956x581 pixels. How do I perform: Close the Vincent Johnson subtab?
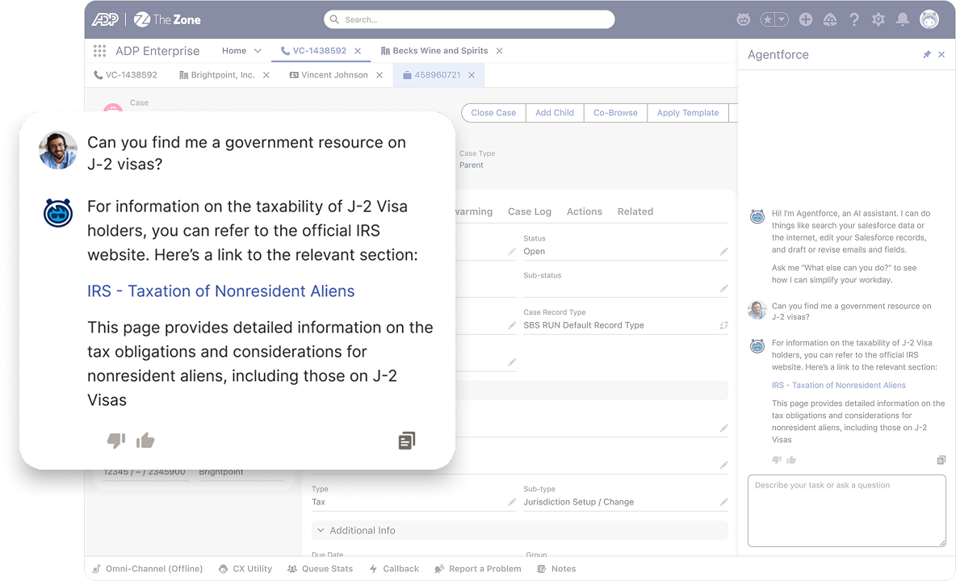coord(379,75)
